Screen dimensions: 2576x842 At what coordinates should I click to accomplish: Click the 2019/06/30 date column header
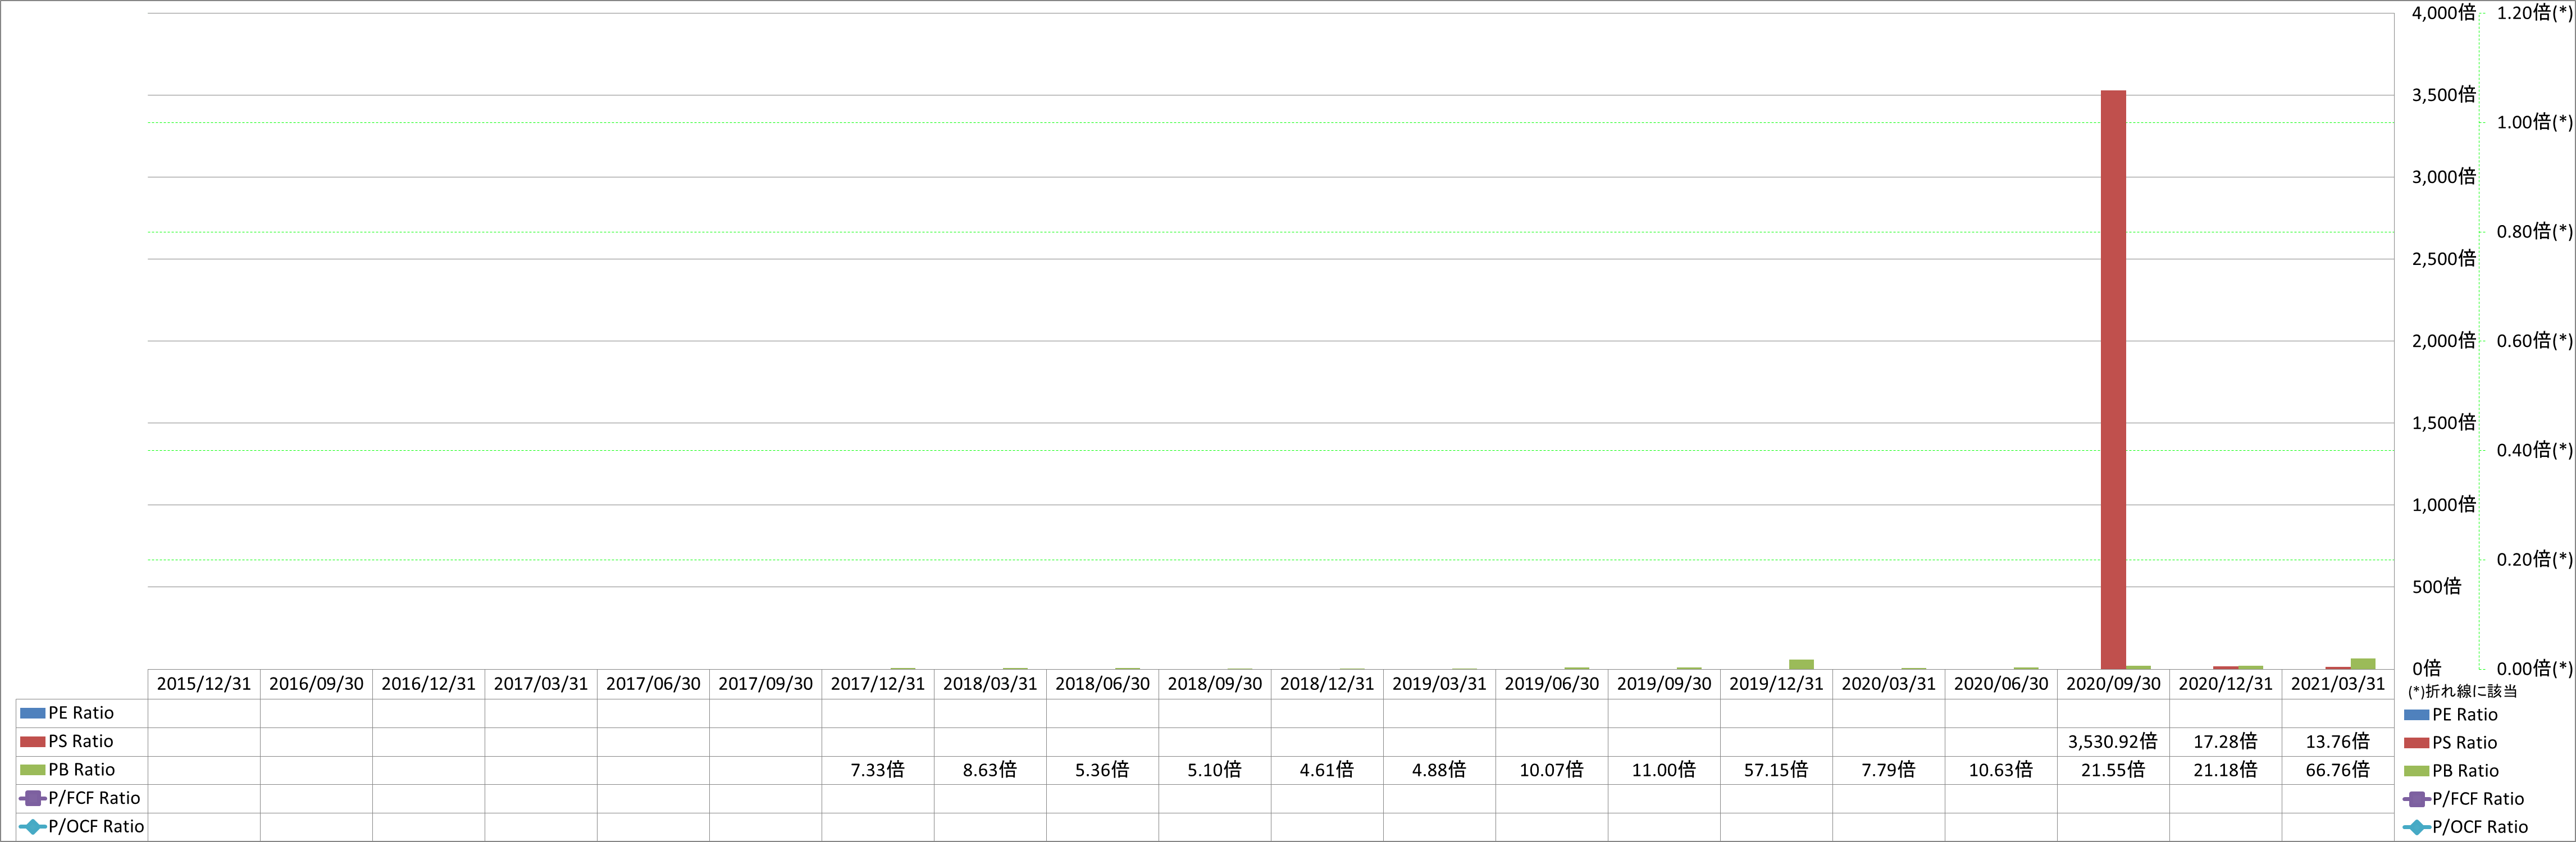pos(1551,684)
